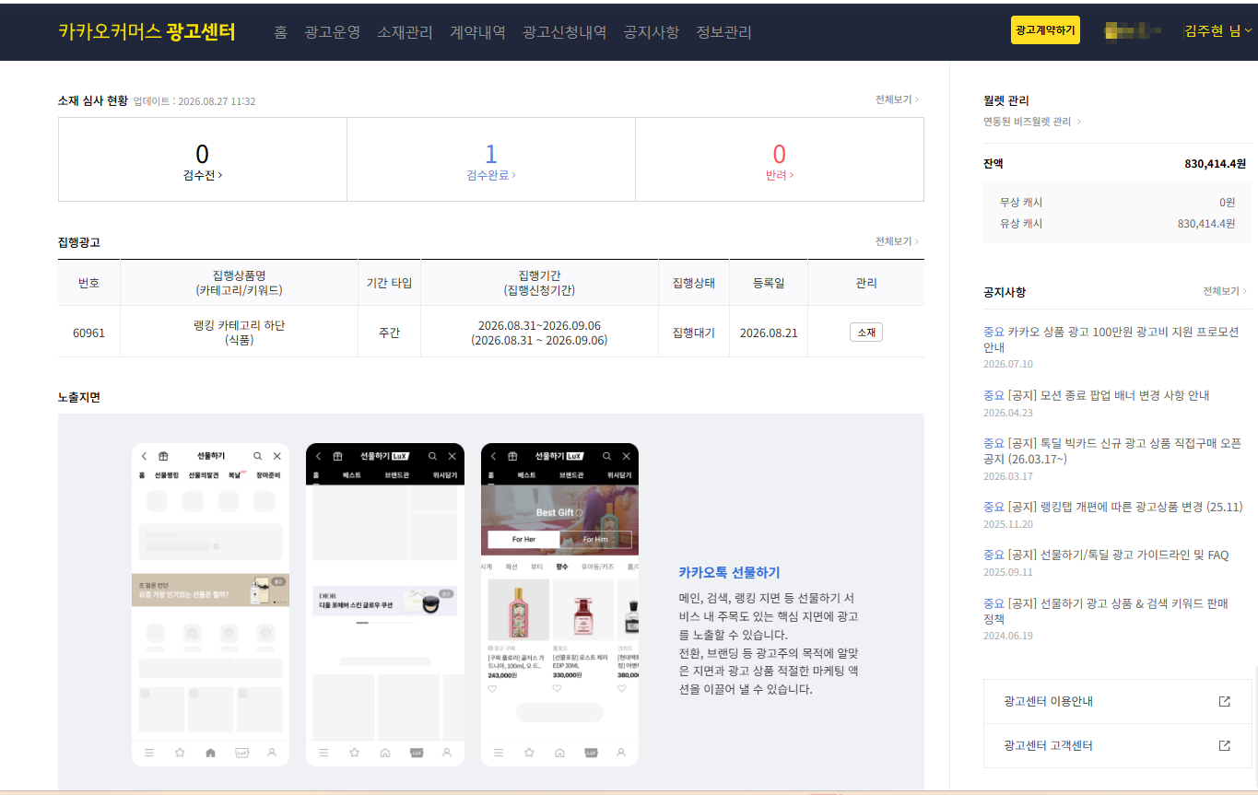The image size is (1258, 795).
Task: Click the first 선물하기 phone mockup with white header
Action: (x=210, y=604)
